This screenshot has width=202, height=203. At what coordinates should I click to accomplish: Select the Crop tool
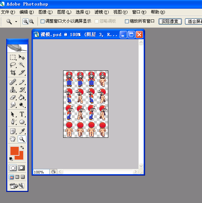(13, 73)
